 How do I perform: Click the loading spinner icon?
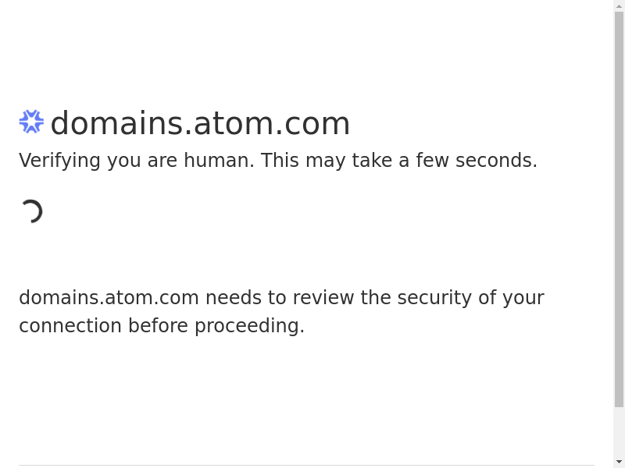[x=31, y=211]
